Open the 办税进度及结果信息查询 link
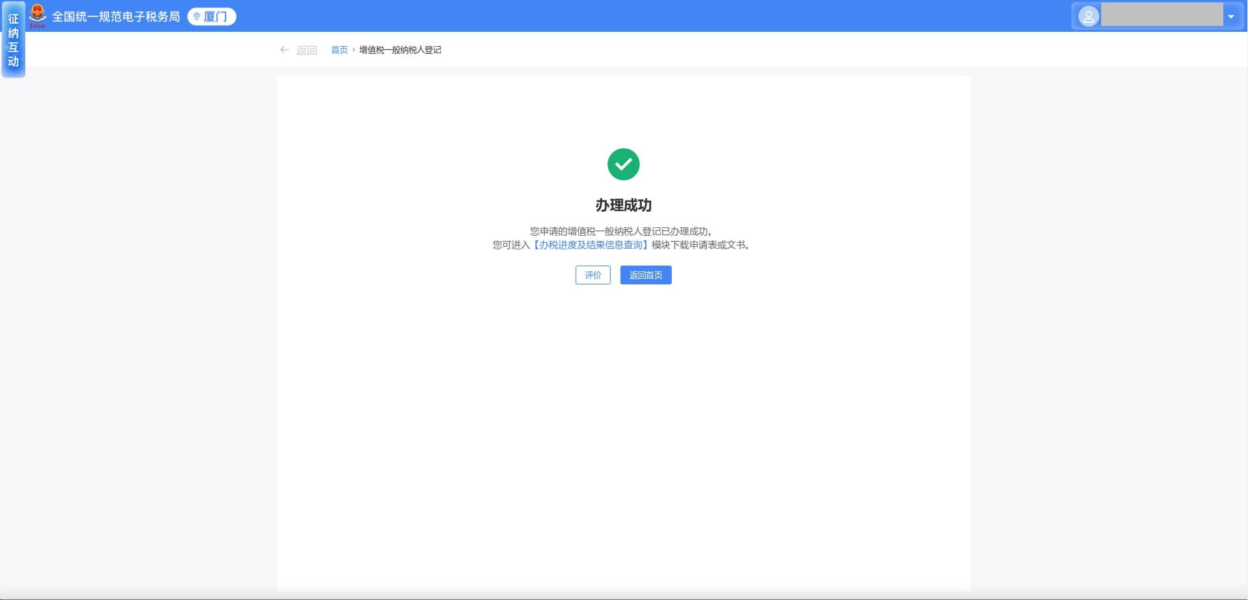The width and height of the screenshot is (1248, 600). pos(591,245)
